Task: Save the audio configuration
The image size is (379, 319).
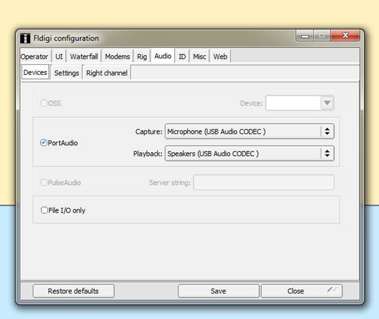Action: (x=218, y=291)
